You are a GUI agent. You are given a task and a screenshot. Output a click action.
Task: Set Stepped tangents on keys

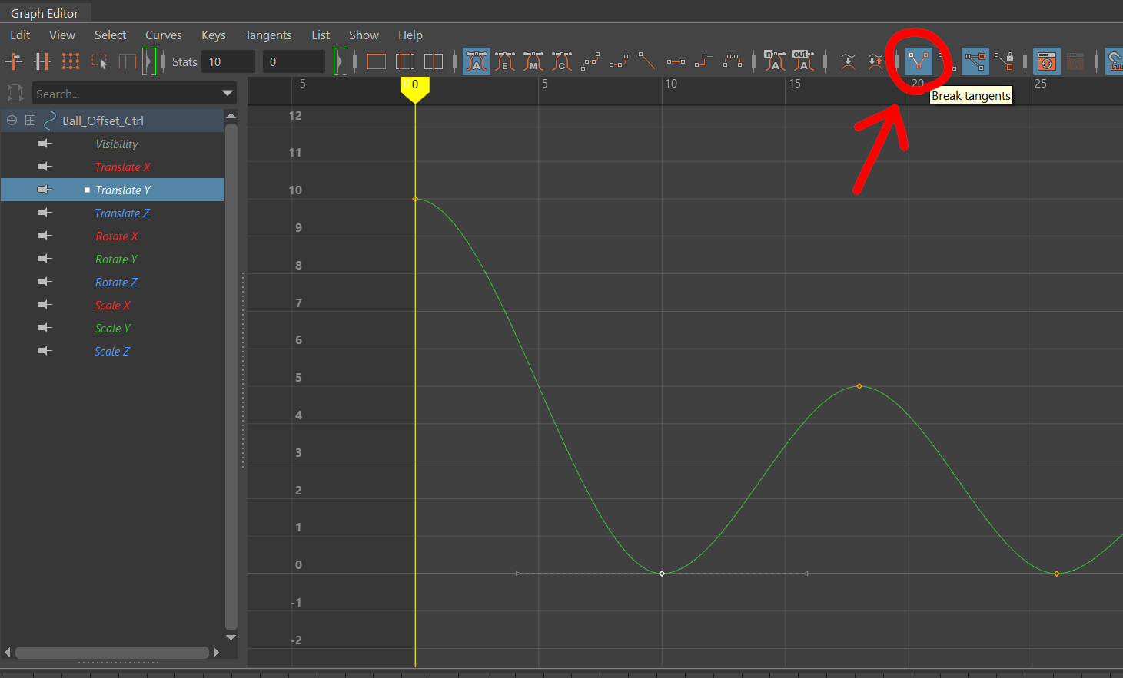(x=704, y=61)
